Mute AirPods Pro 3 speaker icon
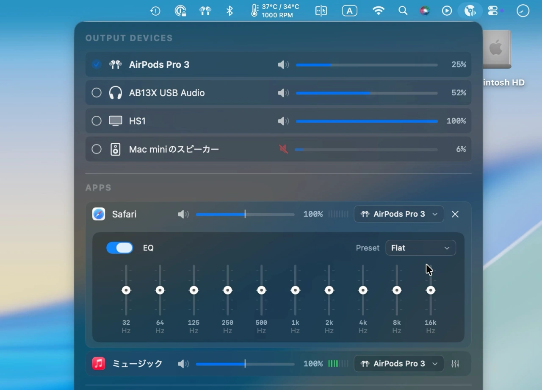 [x=283, y=65]
